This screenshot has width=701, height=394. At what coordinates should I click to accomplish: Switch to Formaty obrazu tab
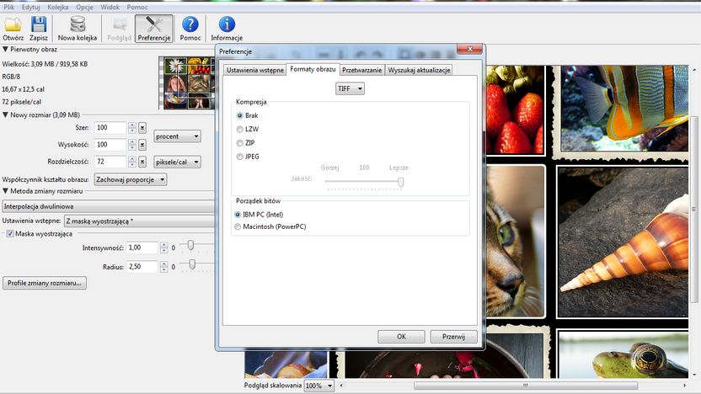point(313,69)
